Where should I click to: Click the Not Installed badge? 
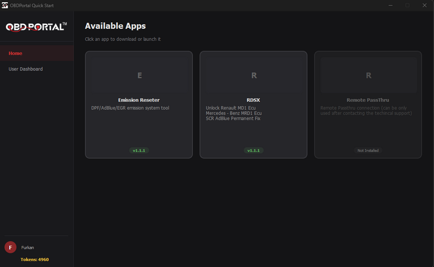[368, 151]
